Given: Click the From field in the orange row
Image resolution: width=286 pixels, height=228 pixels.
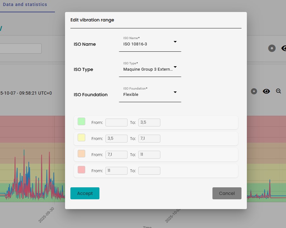Looking at the screenshot, I should click(x=116, y=155).
